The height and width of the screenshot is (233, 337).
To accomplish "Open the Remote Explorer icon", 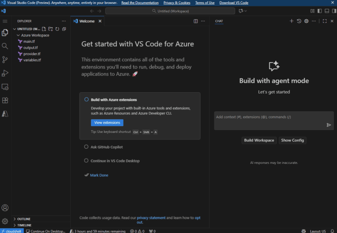I will (5, 87).
